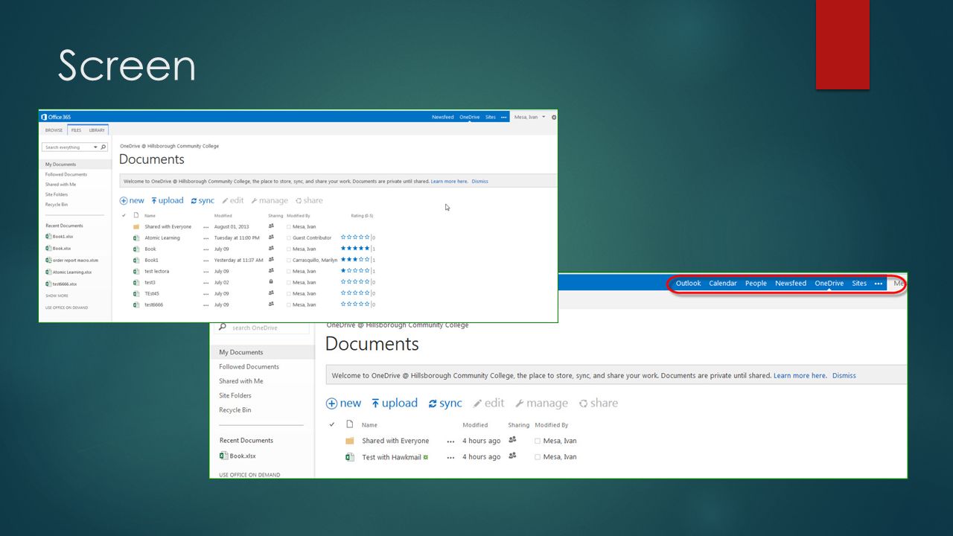The height and width of the screenshot is (536, 953).
Task: Open ellipsis menu for test lectora file
Action: click(x=206, y=272)
